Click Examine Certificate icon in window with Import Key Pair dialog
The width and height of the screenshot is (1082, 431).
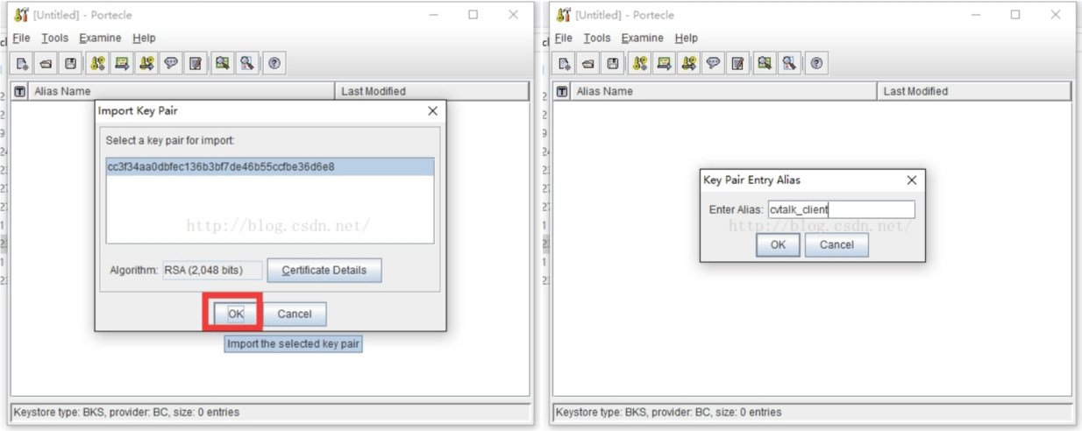tap(223, 63)
